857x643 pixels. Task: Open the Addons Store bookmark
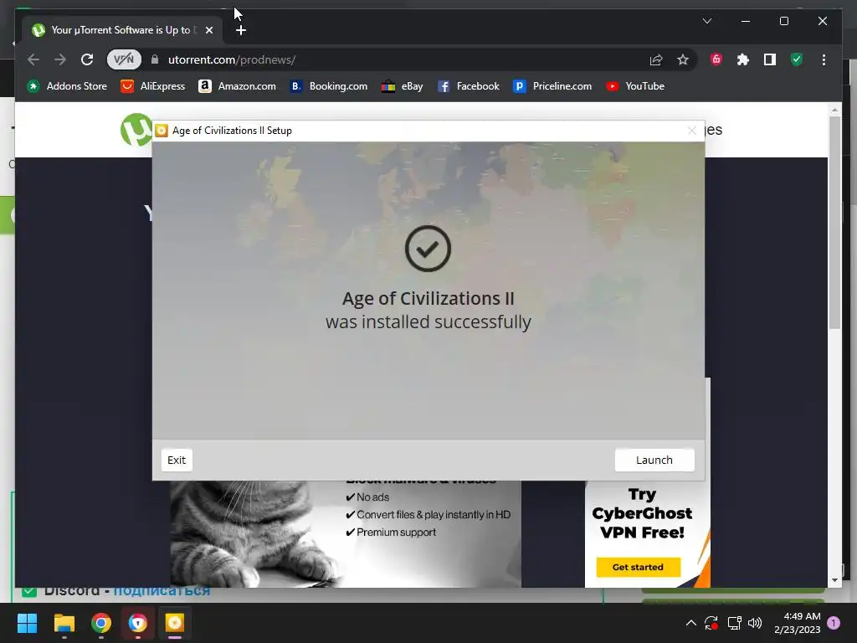[x=67, y=86]
